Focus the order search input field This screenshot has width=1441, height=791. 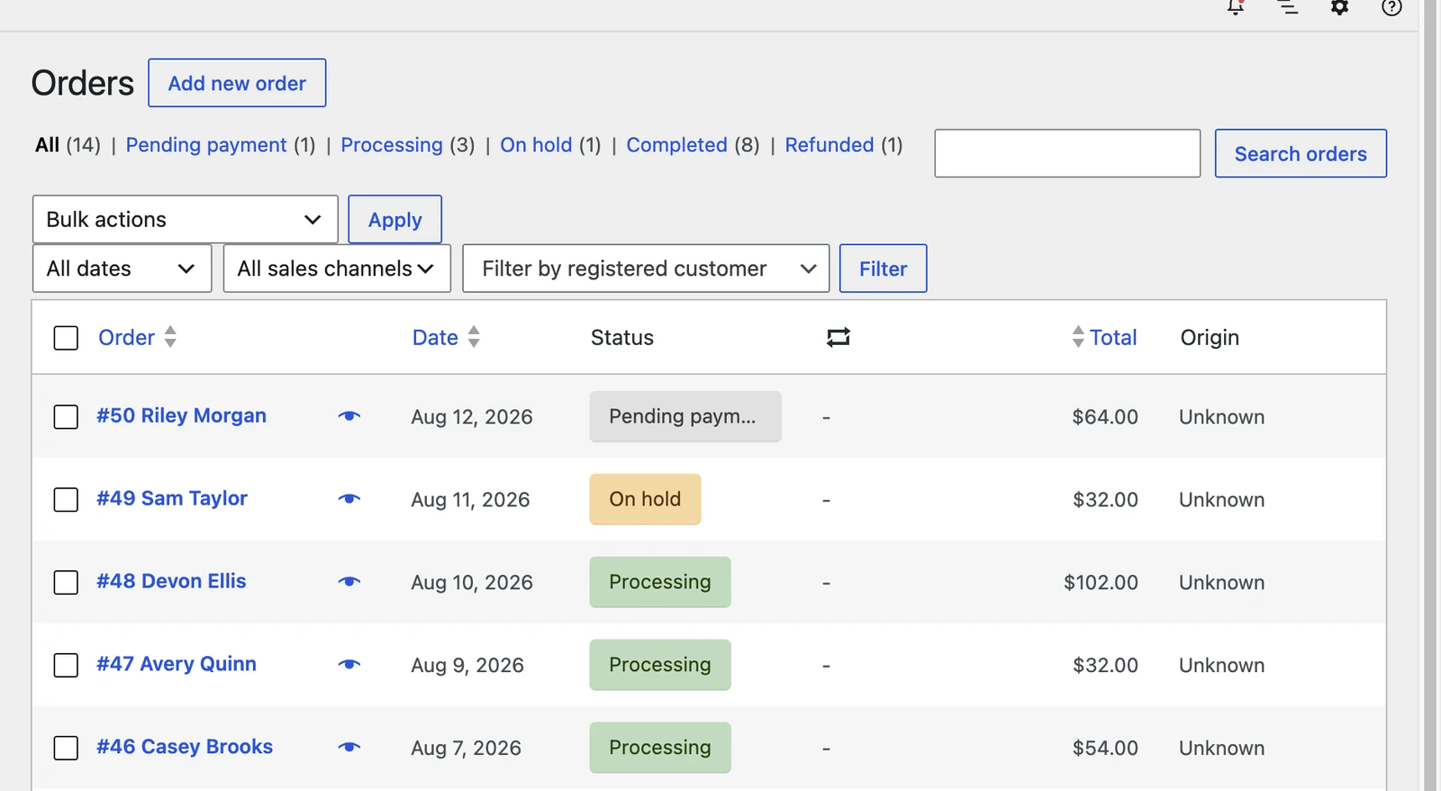1067,154
